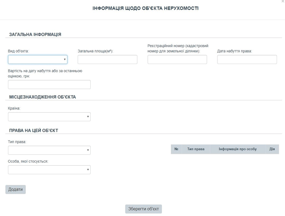Expand the Особа, якої стосується dropdown
The image size is (285, 216).
49,170
